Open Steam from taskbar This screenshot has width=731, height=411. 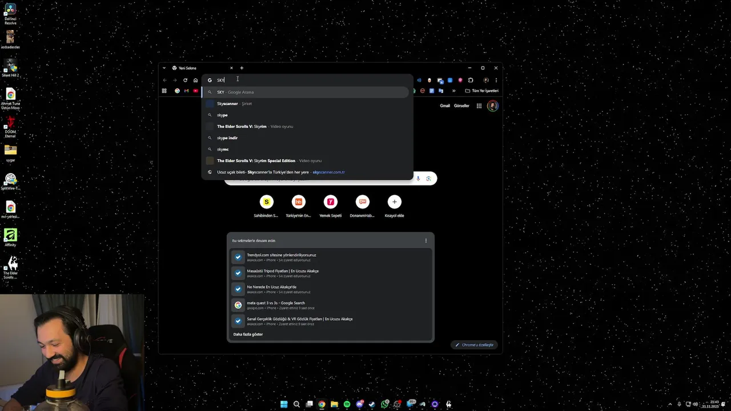372,404
